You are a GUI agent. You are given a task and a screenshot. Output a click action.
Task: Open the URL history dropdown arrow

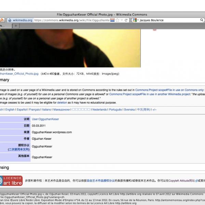pyautogui.click(x=122, y=20)
